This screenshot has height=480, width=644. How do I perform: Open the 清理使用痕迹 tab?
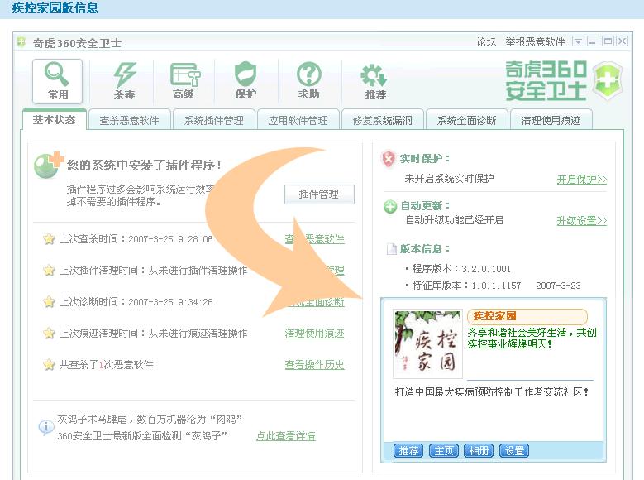(x=551, y=120)
